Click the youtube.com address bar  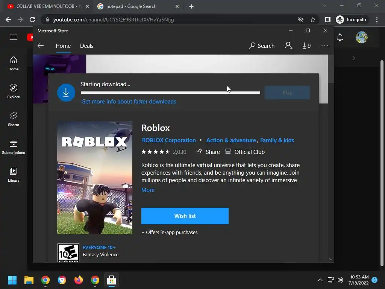coord(170,20)
